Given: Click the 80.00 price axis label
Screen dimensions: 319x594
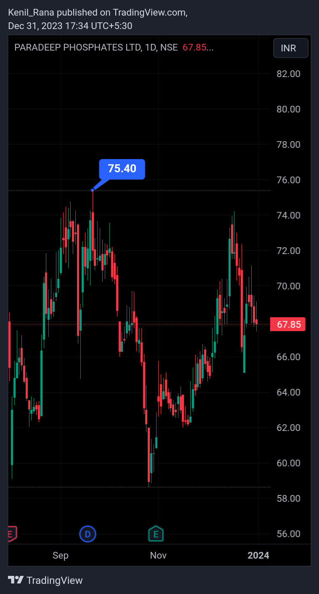Looking at the screenshot, I should pyautogui.click(x=288, y=109).
